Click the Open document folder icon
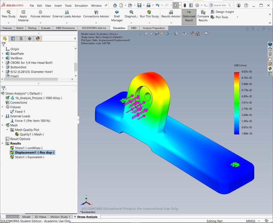Viewport: 273px width, 223px height. [130, 5]
